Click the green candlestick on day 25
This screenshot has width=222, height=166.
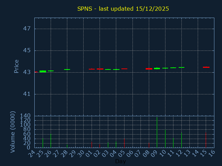coord(43,71)
